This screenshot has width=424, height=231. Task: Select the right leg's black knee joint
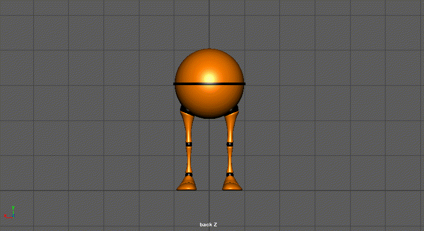point(230,144)
